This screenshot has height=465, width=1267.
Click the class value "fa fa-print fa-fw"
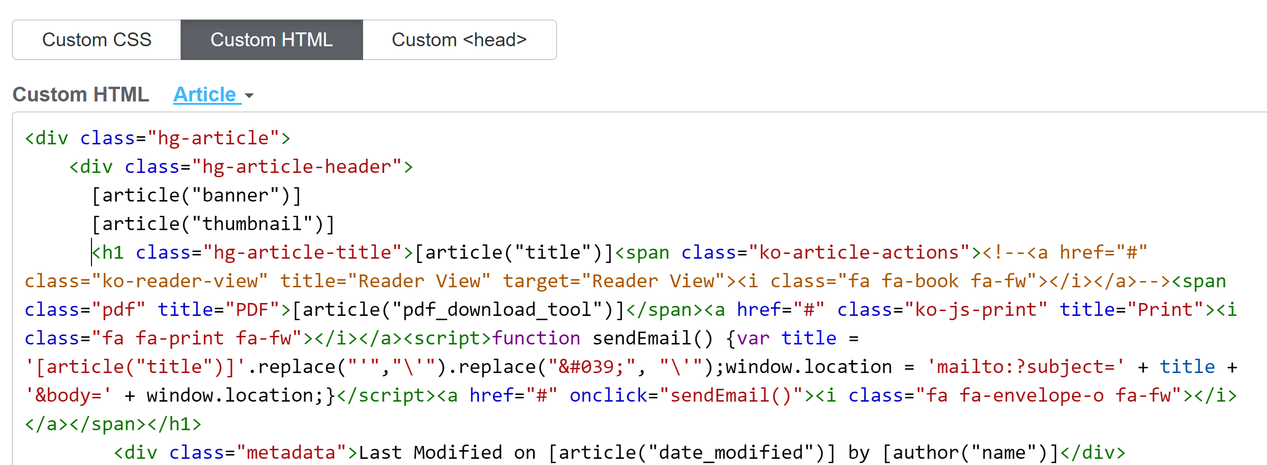pos(197,338)
